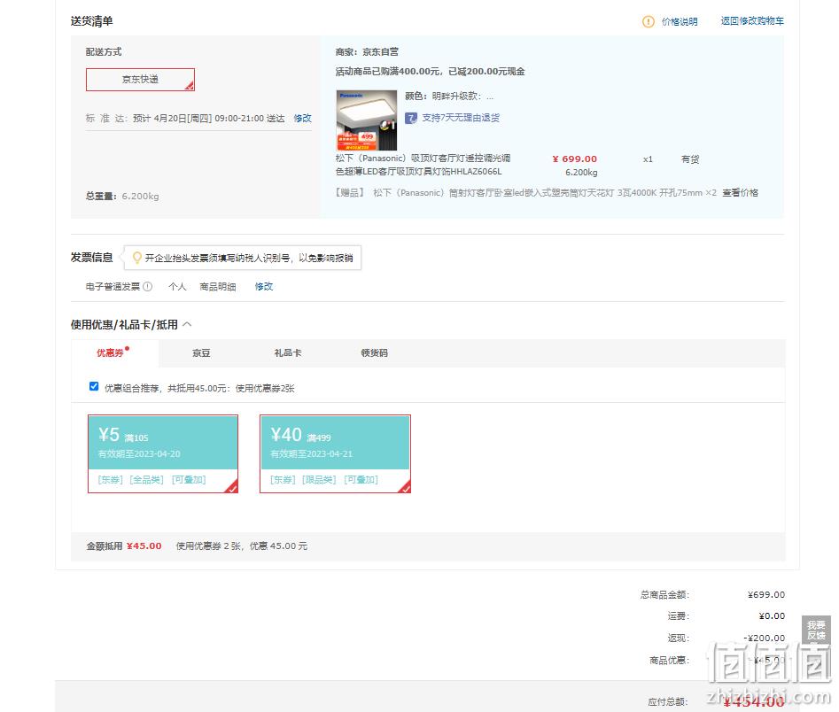839x712 pixels.
Task: Click the x1 quantity text
Action: pos(648,159)
